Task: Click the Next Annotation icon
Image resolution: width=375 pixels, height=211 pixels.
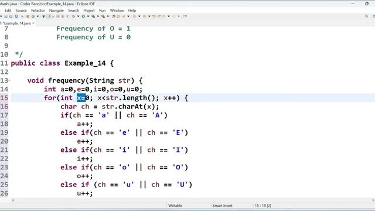Action: click(x=134, y=16)
